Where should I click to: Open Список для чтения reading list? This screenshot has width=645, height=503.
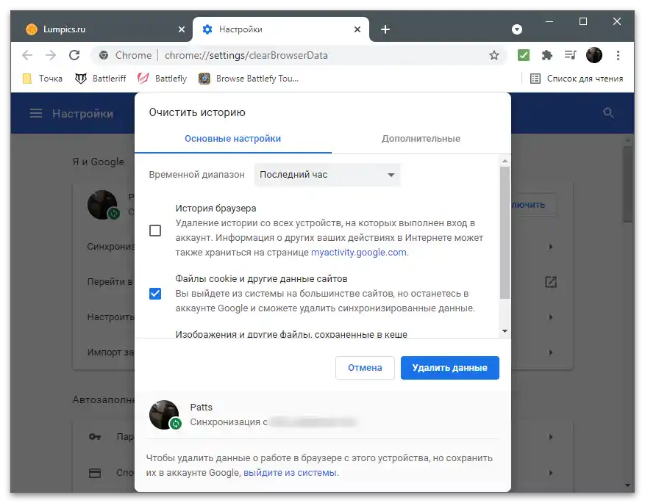(x=577, y=79)
